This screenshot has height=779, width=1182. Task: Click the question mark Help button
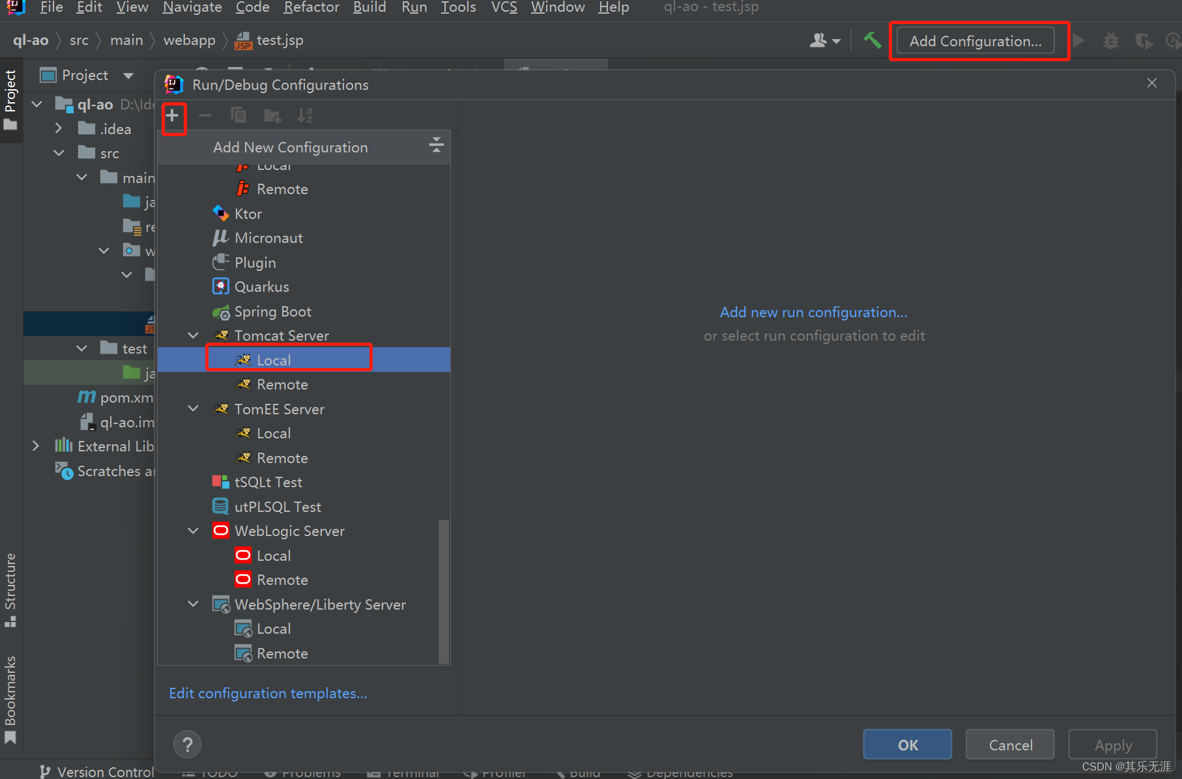pos(187,744)
